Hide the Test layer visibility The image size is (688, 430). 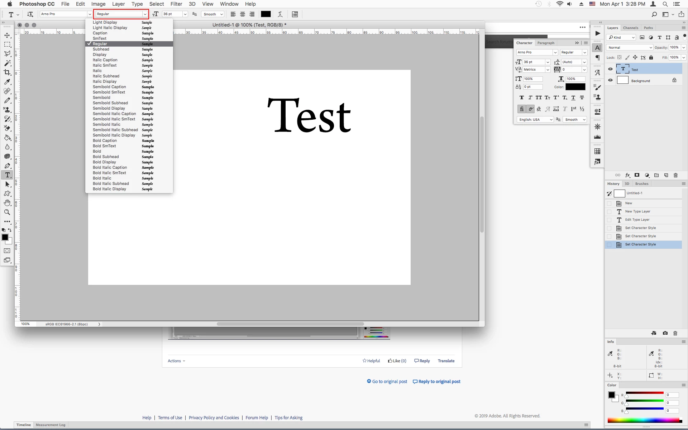point(610,69)
